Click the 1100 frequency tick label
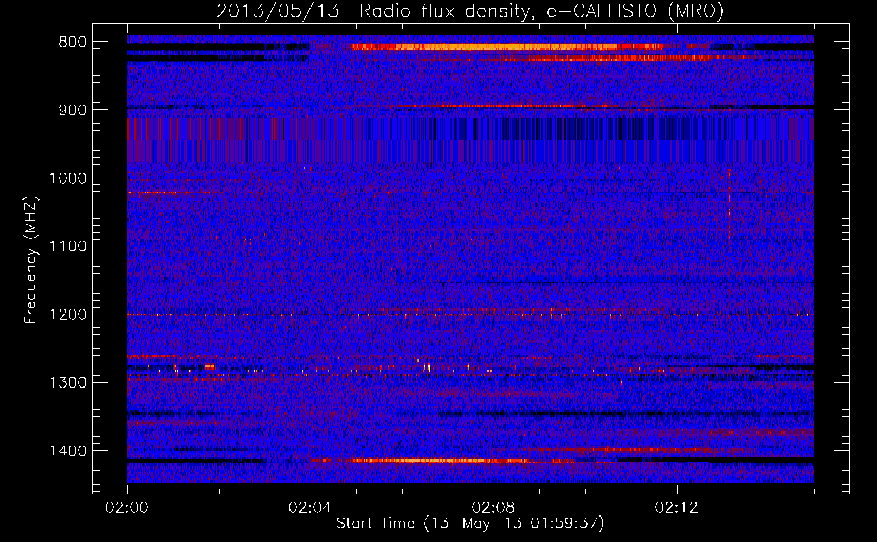 pos(68,247)
